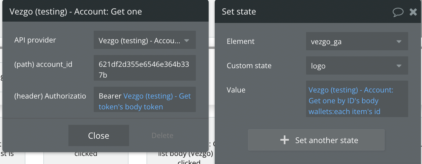
Task: Click the comment bubble icon in Set state
Action: click(x=398, y=12)
